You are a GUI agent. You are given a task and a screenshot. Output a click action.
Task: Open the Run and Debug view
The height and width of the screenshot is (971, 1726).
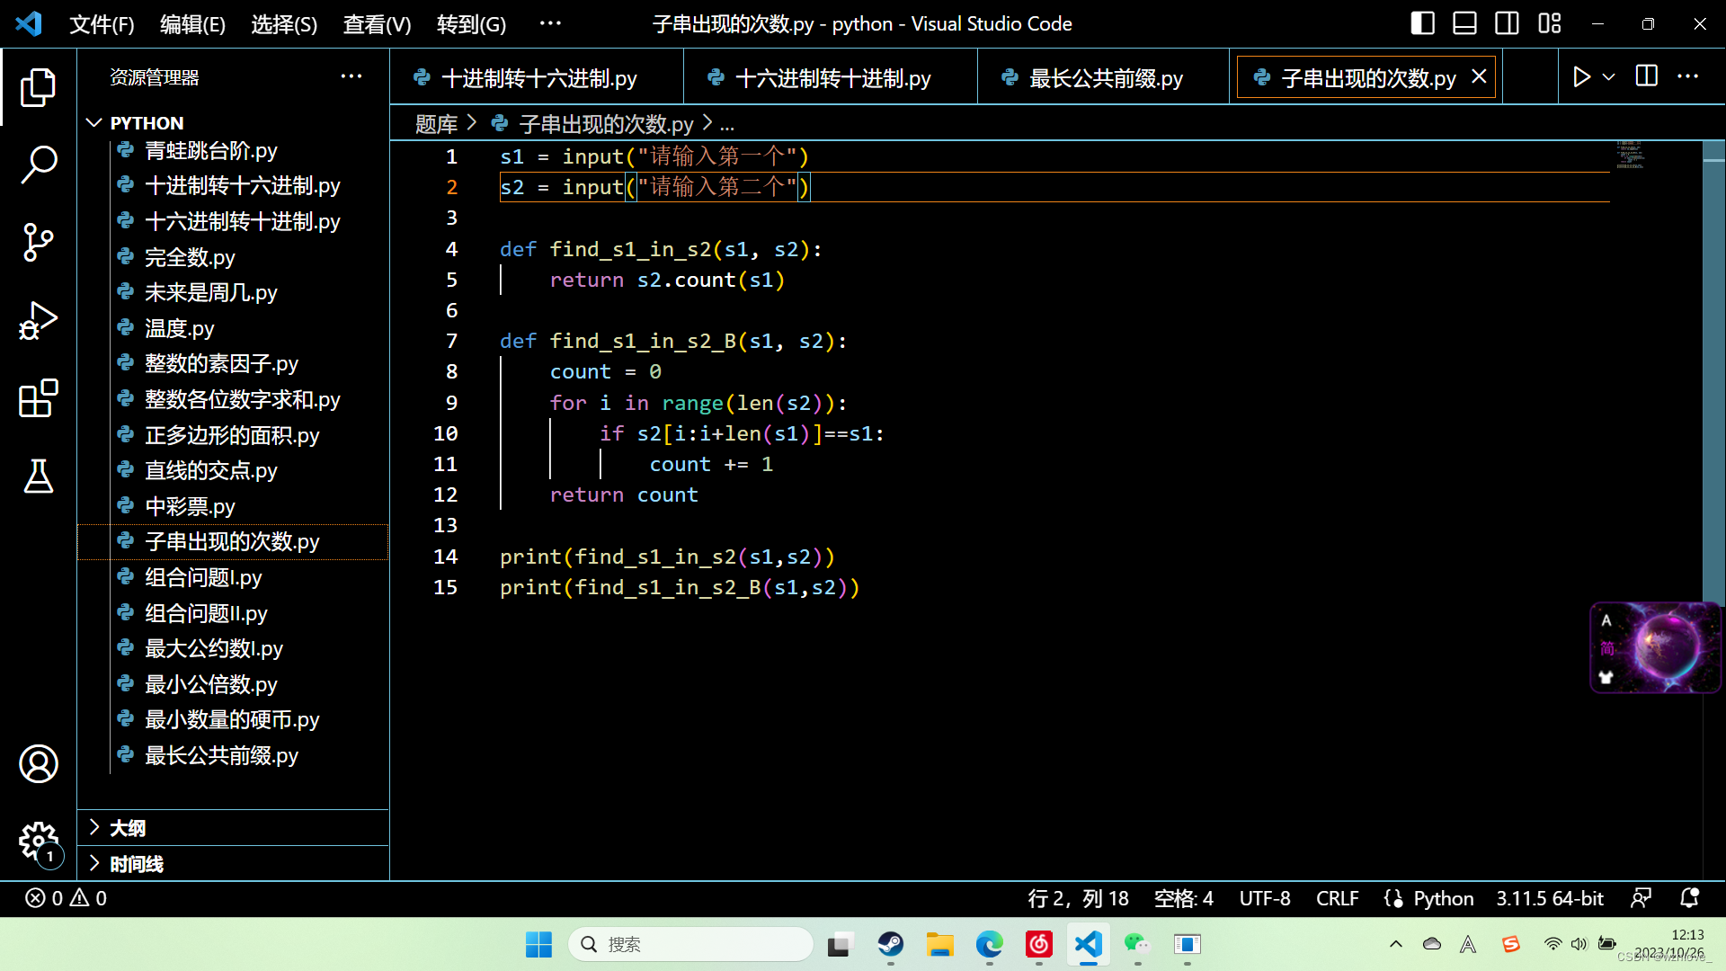pyautogui.click(x=38, y=320)
